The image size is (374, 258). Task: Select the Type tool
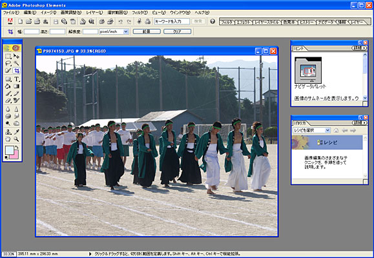[16, 79]
